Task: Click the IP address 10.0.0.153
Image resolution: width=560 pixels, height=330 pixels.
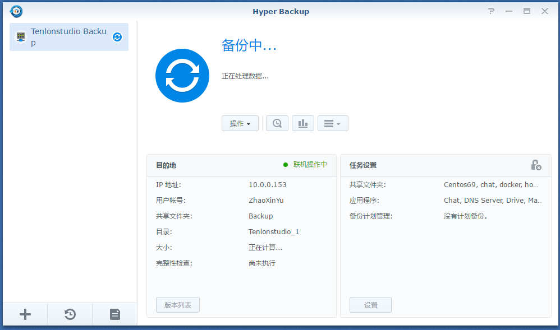Action: pos(268,185)
